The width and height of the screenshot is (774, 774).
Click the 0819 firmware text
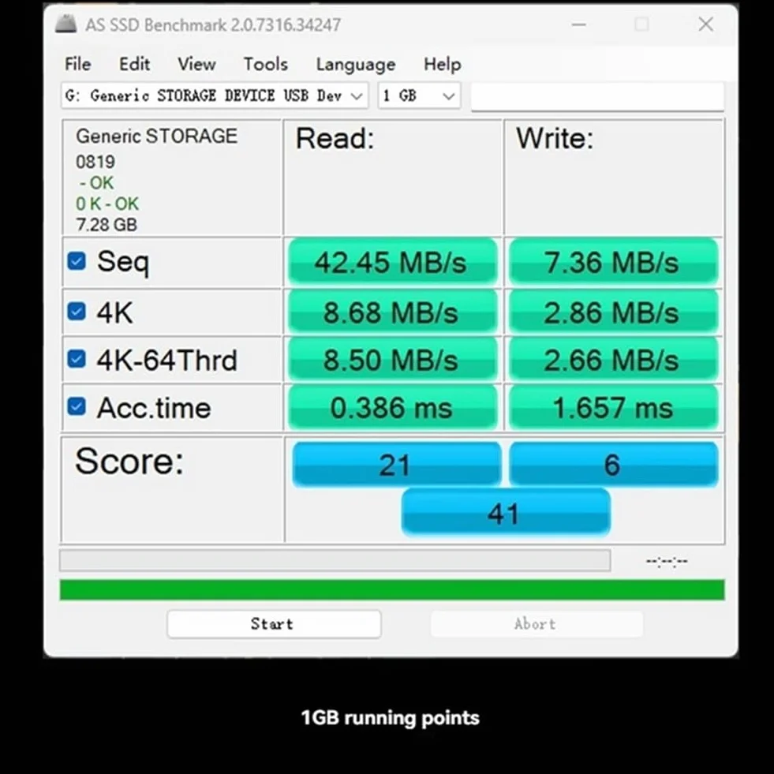[x=95, y=162]
